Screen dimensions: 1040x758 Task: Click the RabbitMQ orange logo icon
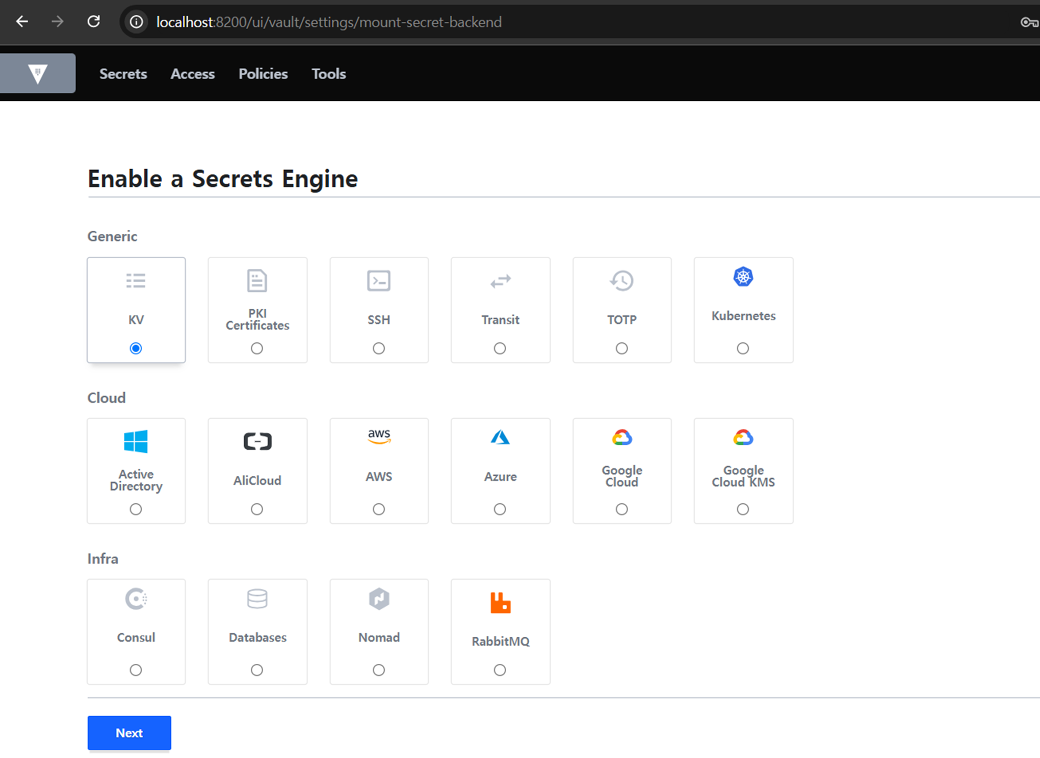[500, 603]
